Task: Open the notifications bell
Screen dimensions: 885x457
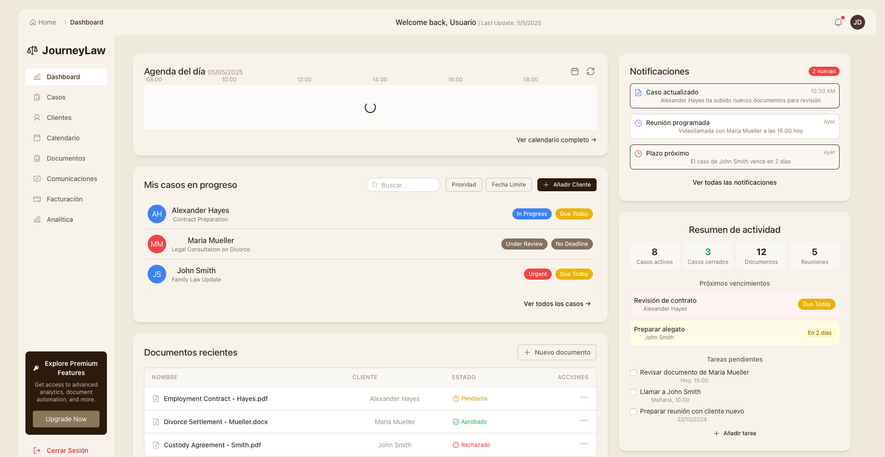Action: click(838, 22)
